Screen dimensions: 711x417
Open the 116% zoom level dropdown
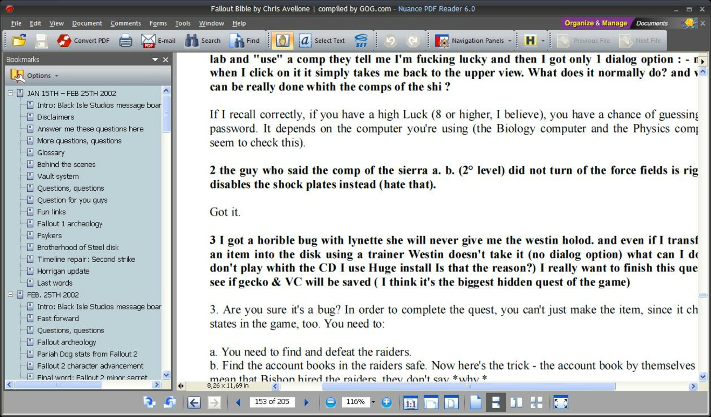point(373,402)
